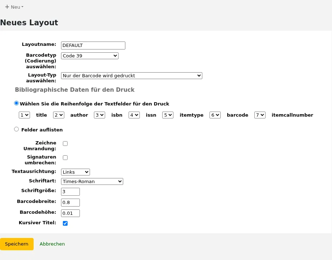Click the Neues Layout heading
The image size is (332, 260).
point(29,23)
